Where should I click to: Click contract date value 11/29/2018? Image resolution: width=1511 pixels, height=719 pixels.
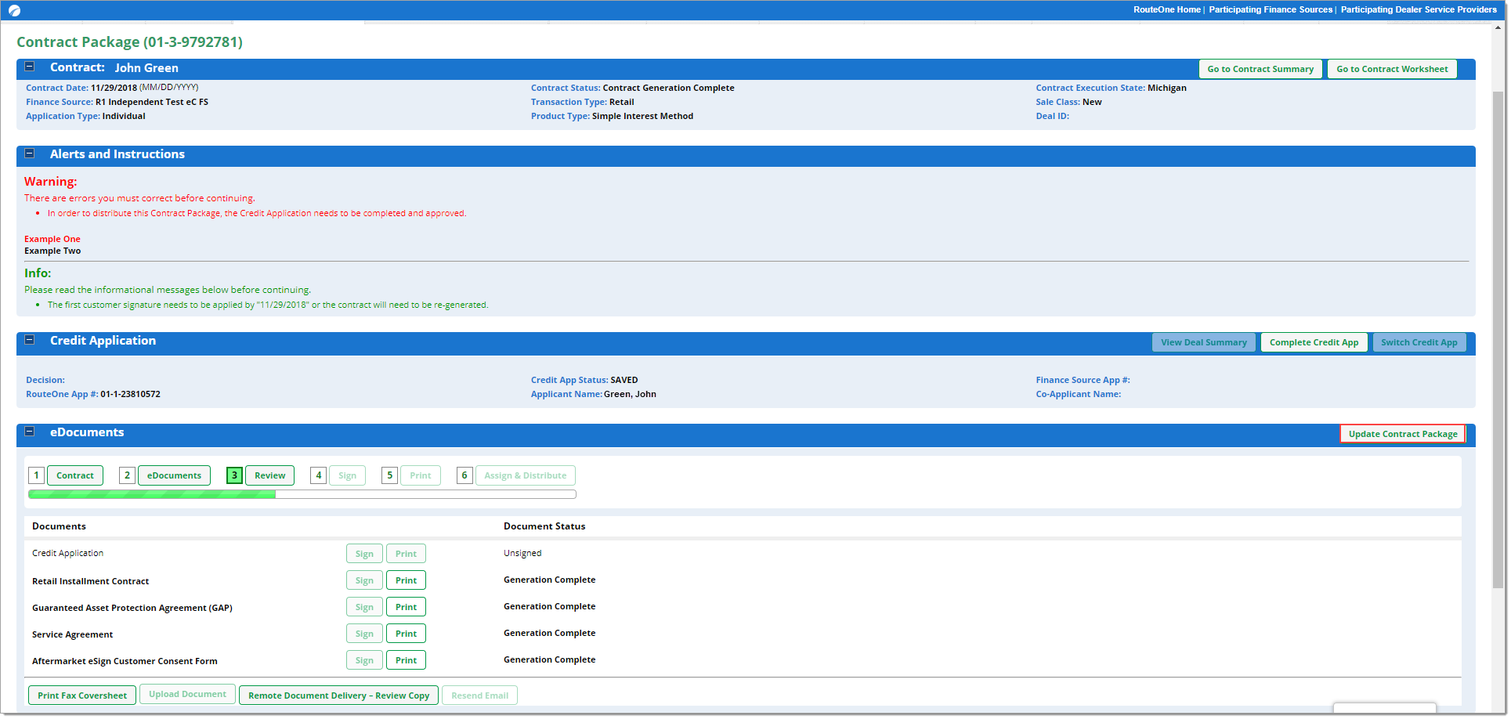pyautogui.click(x=114, y=88)
